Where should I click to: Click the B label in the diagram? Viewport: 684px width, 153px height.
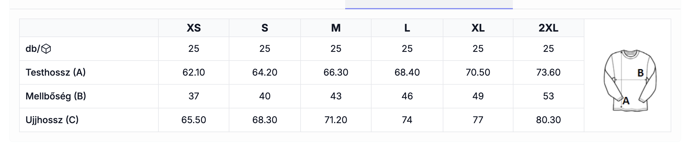click(x=641, y=73)
